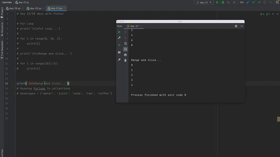Open the Favorites sidebar tab
This screenshot has height=157, width=280.
[2, 153]
